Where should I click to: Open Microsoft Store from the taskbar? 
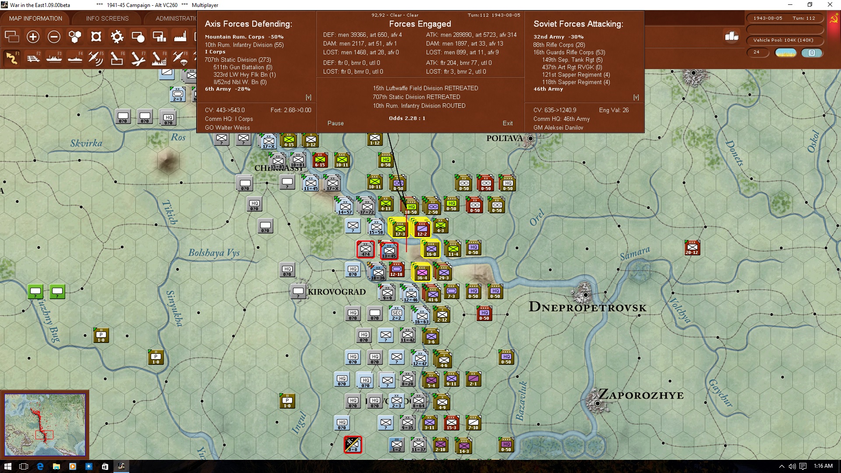pos(105,466)
